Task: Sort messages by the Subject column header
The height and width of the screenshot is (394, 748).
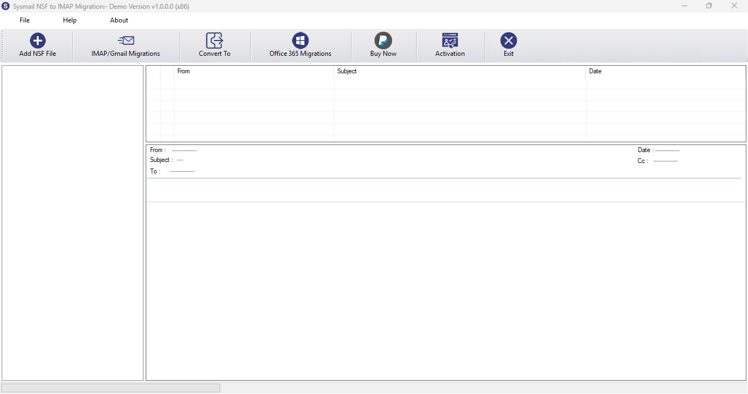Action: [x=460, y=71]
